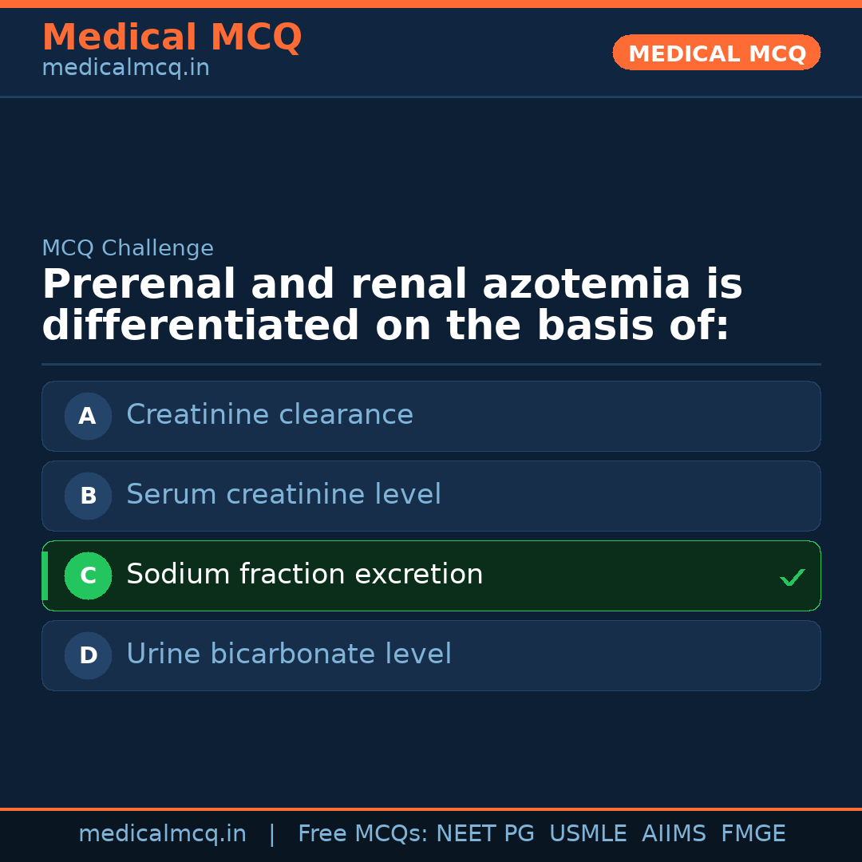The image size is (862, 862).
Task: Open the medicalmcq.in link under the title
Action: tap(125, 68)
